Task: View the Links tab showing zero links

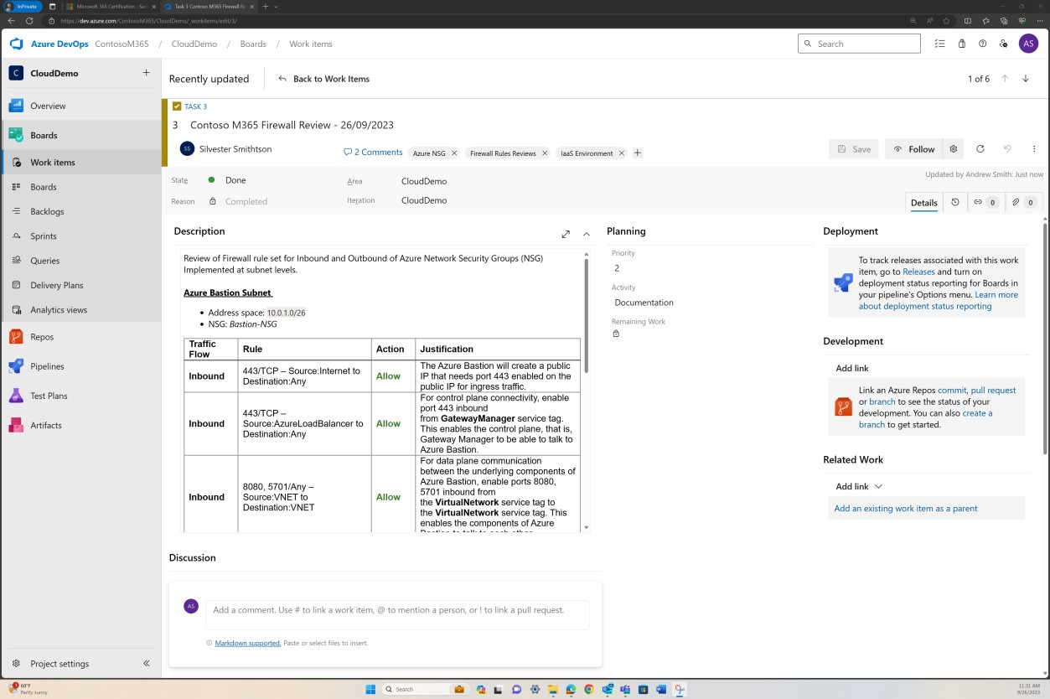Action: [x=984, y=202]
